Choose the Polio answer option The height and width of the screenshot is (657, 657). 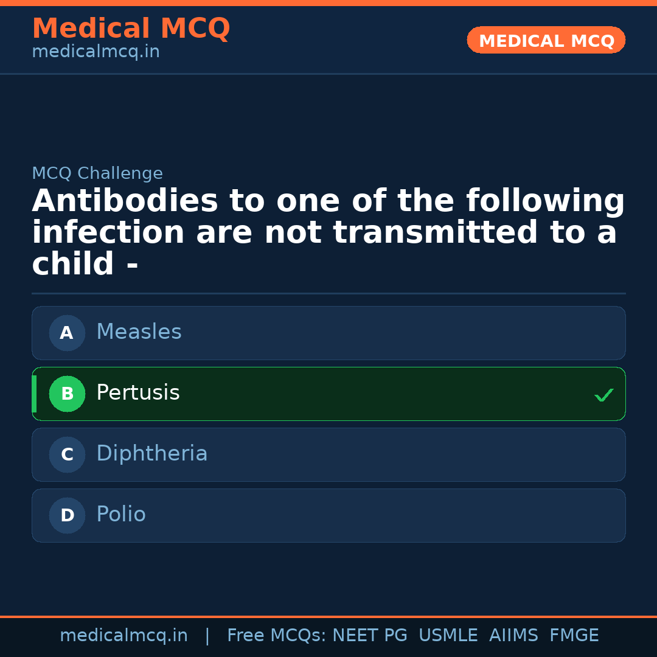328,515
